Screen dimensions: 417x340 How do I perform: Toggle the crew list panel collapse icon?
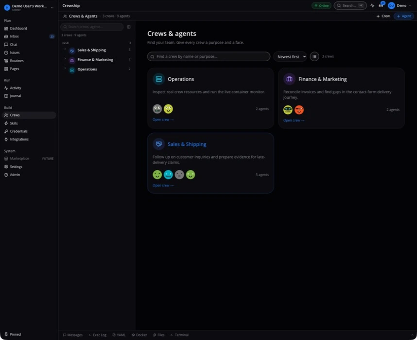tap(129, 27)
